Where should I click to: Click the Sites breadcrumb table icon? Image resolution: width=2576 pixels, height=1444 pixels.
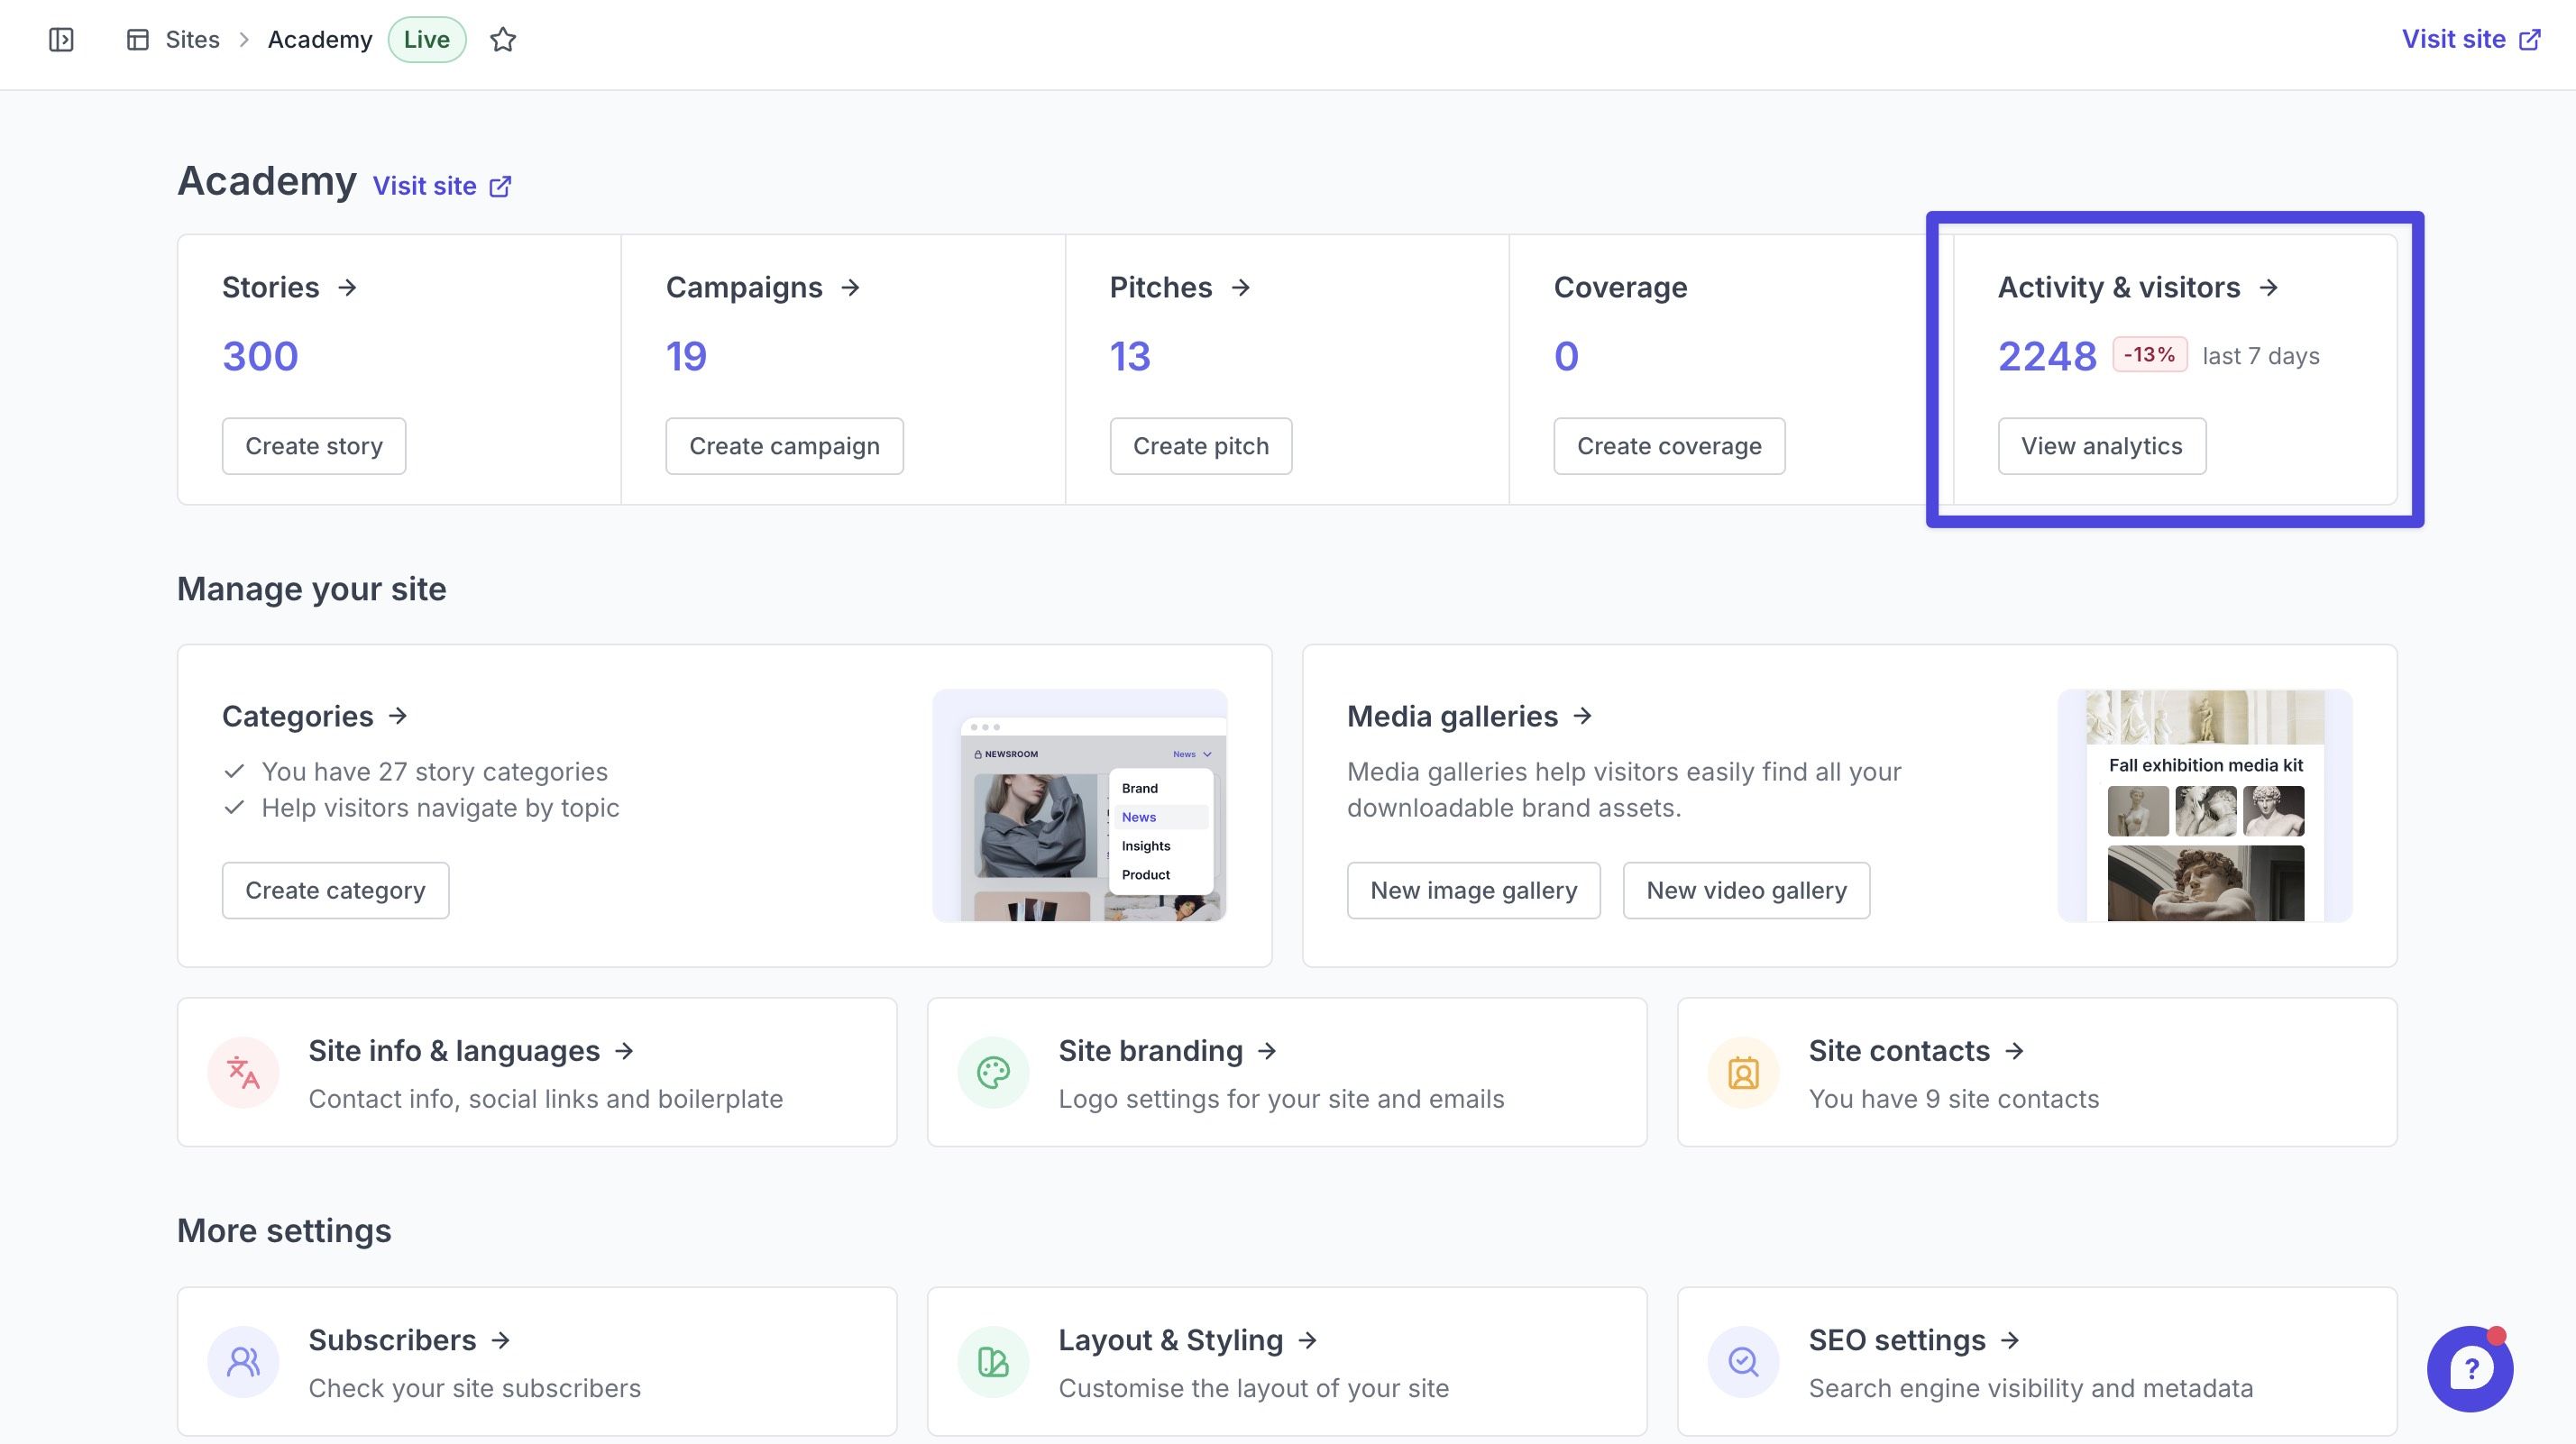point(138,40)
